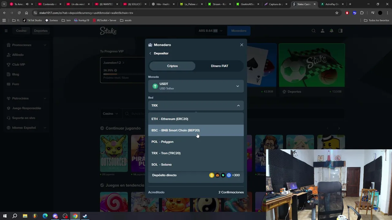
Task: Open the Depósito directo option
Action: click(x=196, y=175)
